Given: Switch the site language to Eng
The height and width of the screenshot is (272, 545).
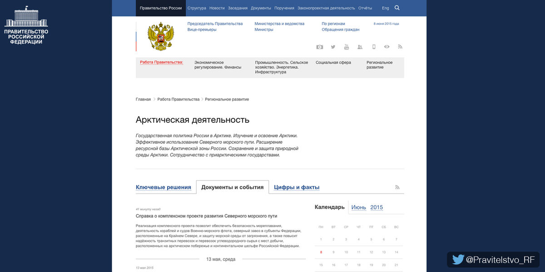Looking at the screenshot, I should tap(386, 8).
